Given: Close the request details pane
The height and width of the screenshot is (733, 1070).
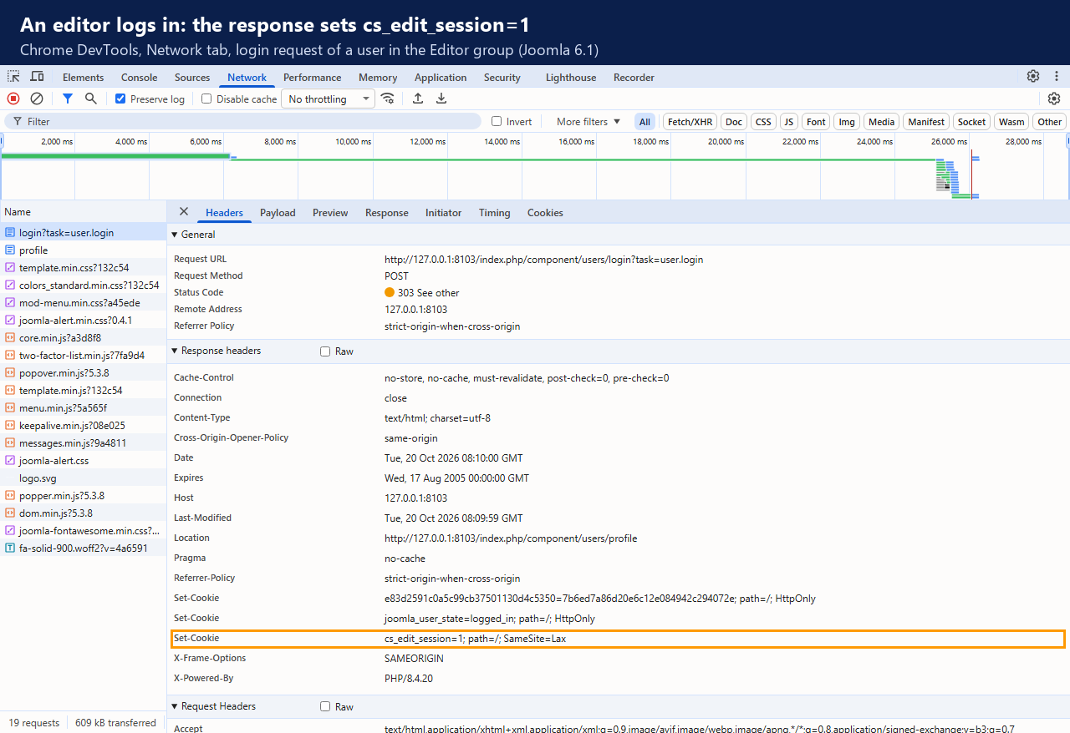Looking at the screenshot, I should coord(184,212).
